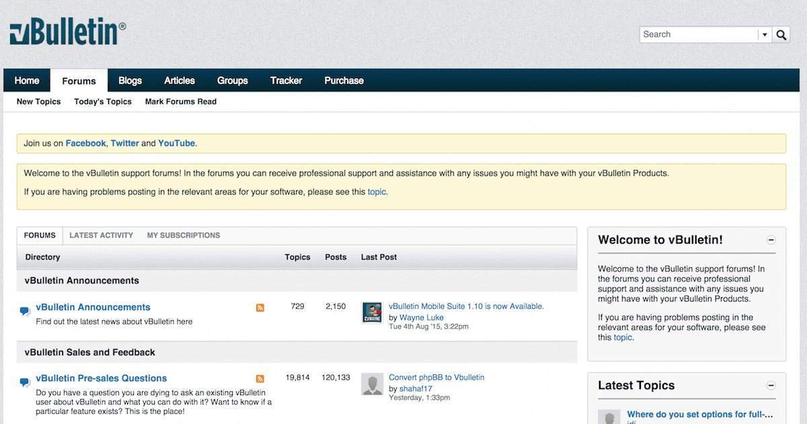The image size is (807, 424).
Task: Open the Convert phpBB to Vbulletin post
Action: 436,378
